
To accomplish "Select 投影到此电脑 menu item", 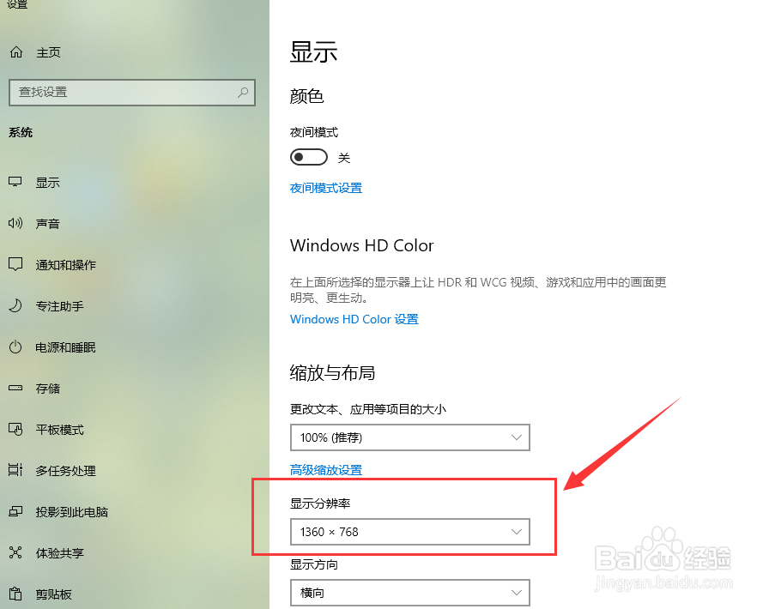I will [72, 512].
